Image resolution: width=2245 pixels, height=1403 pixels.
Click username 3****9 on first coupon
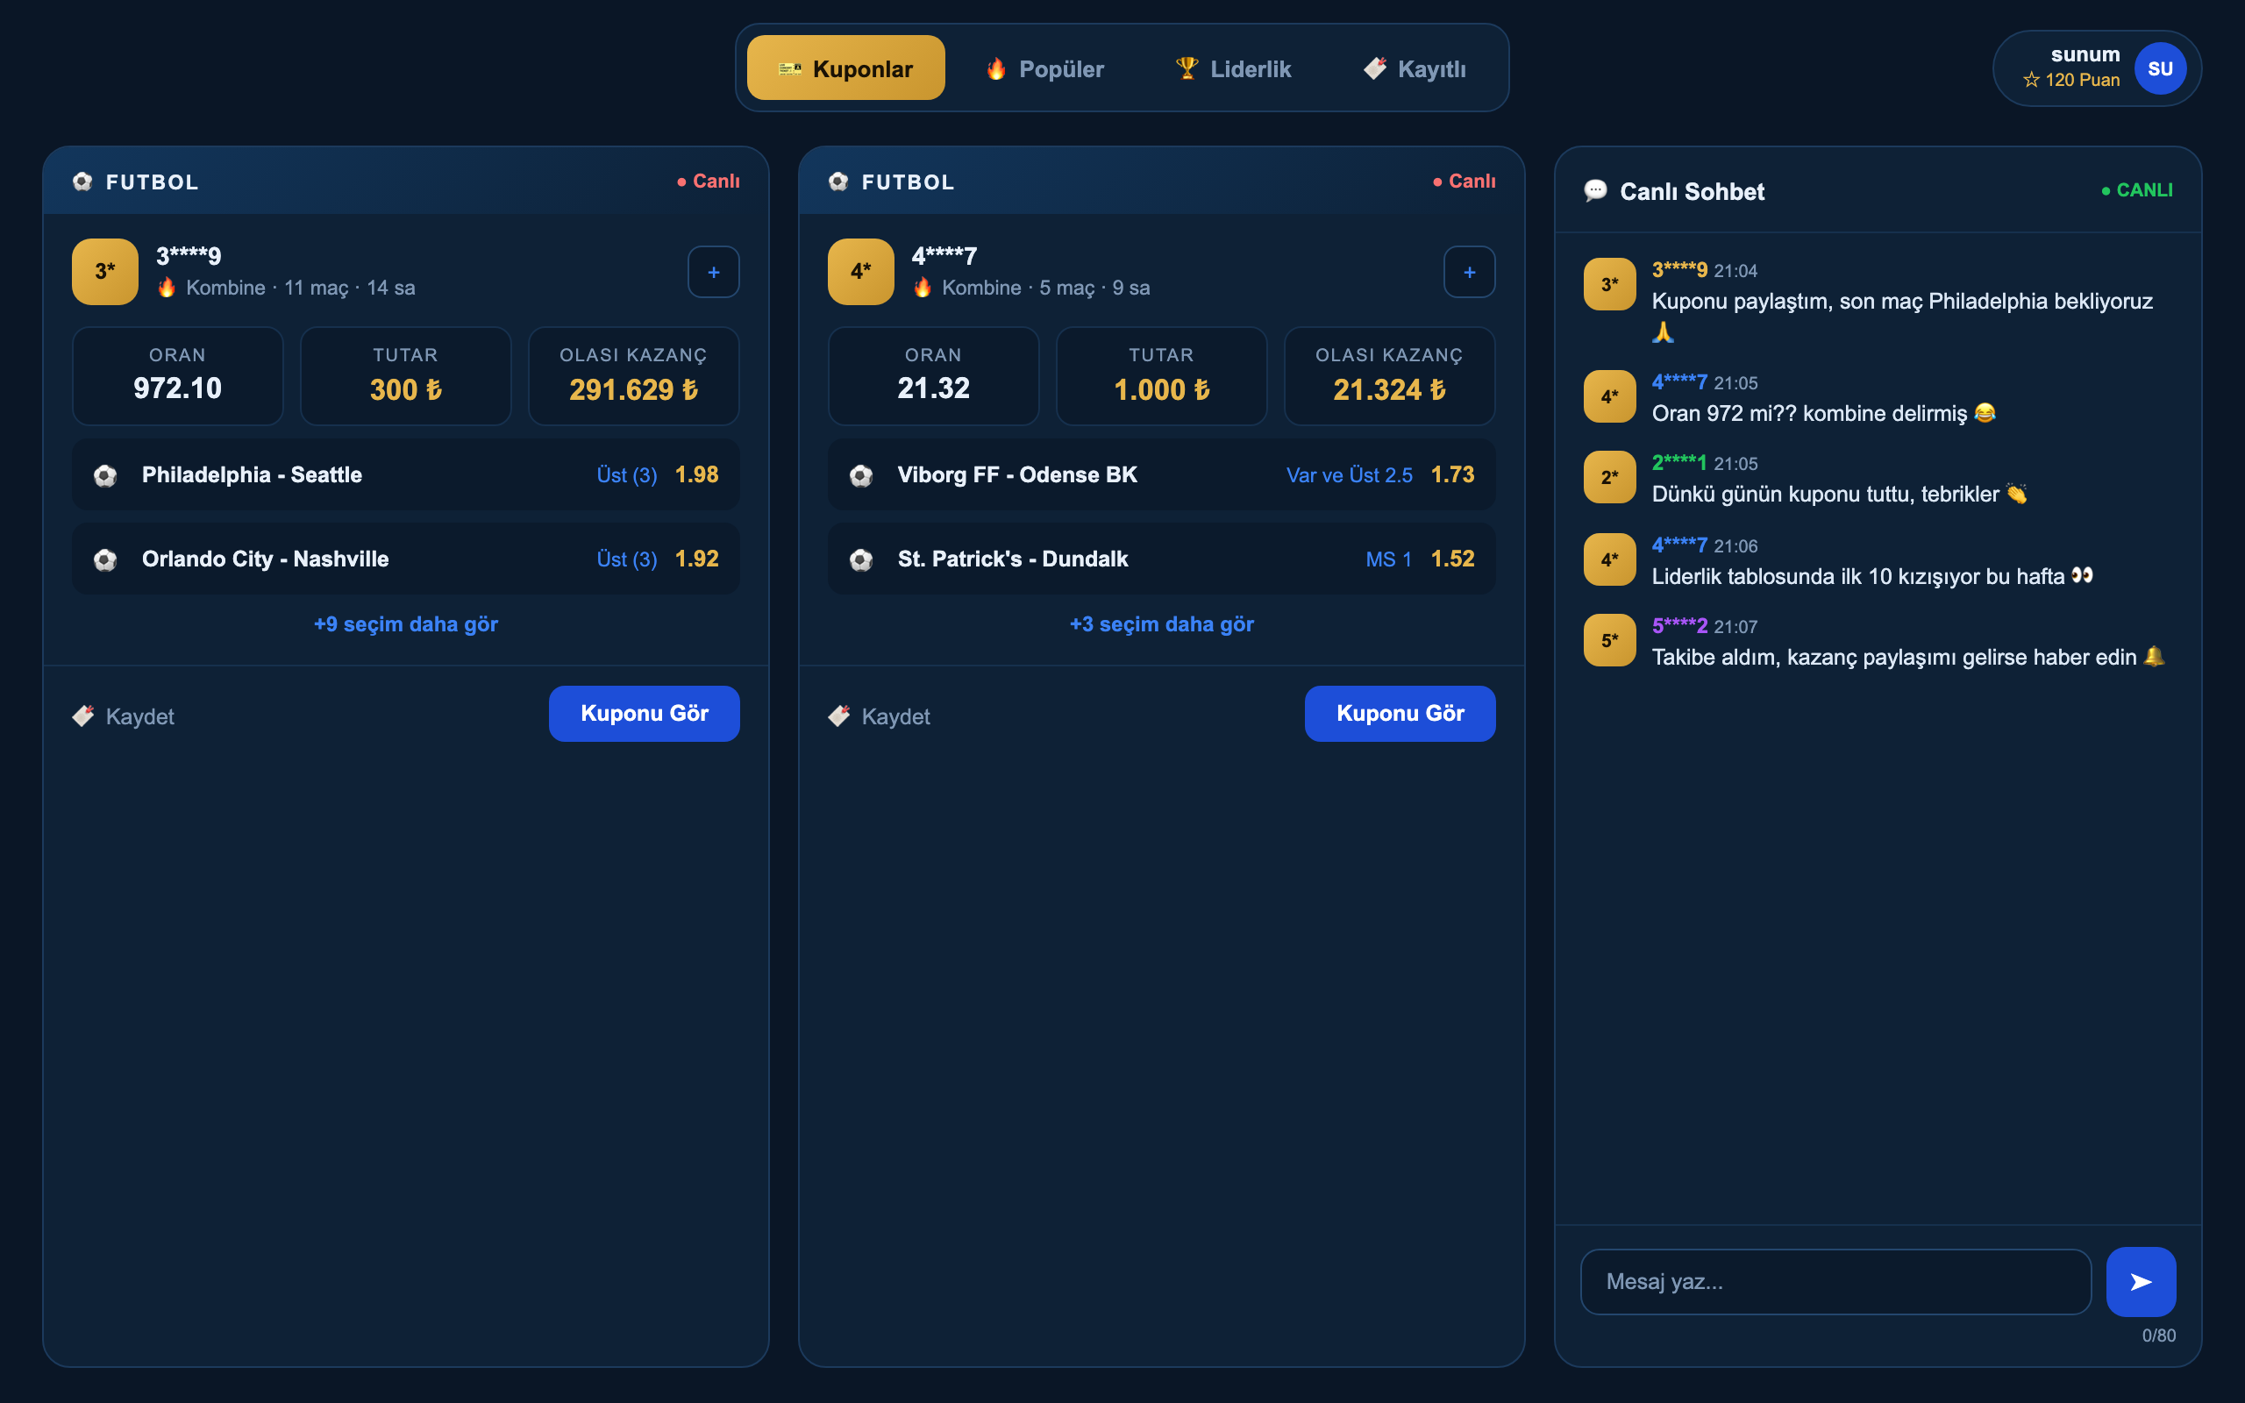point(189,256)
